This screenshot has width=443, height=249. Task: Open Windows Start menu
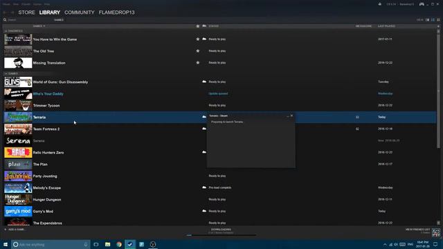(x=6, y=244)
